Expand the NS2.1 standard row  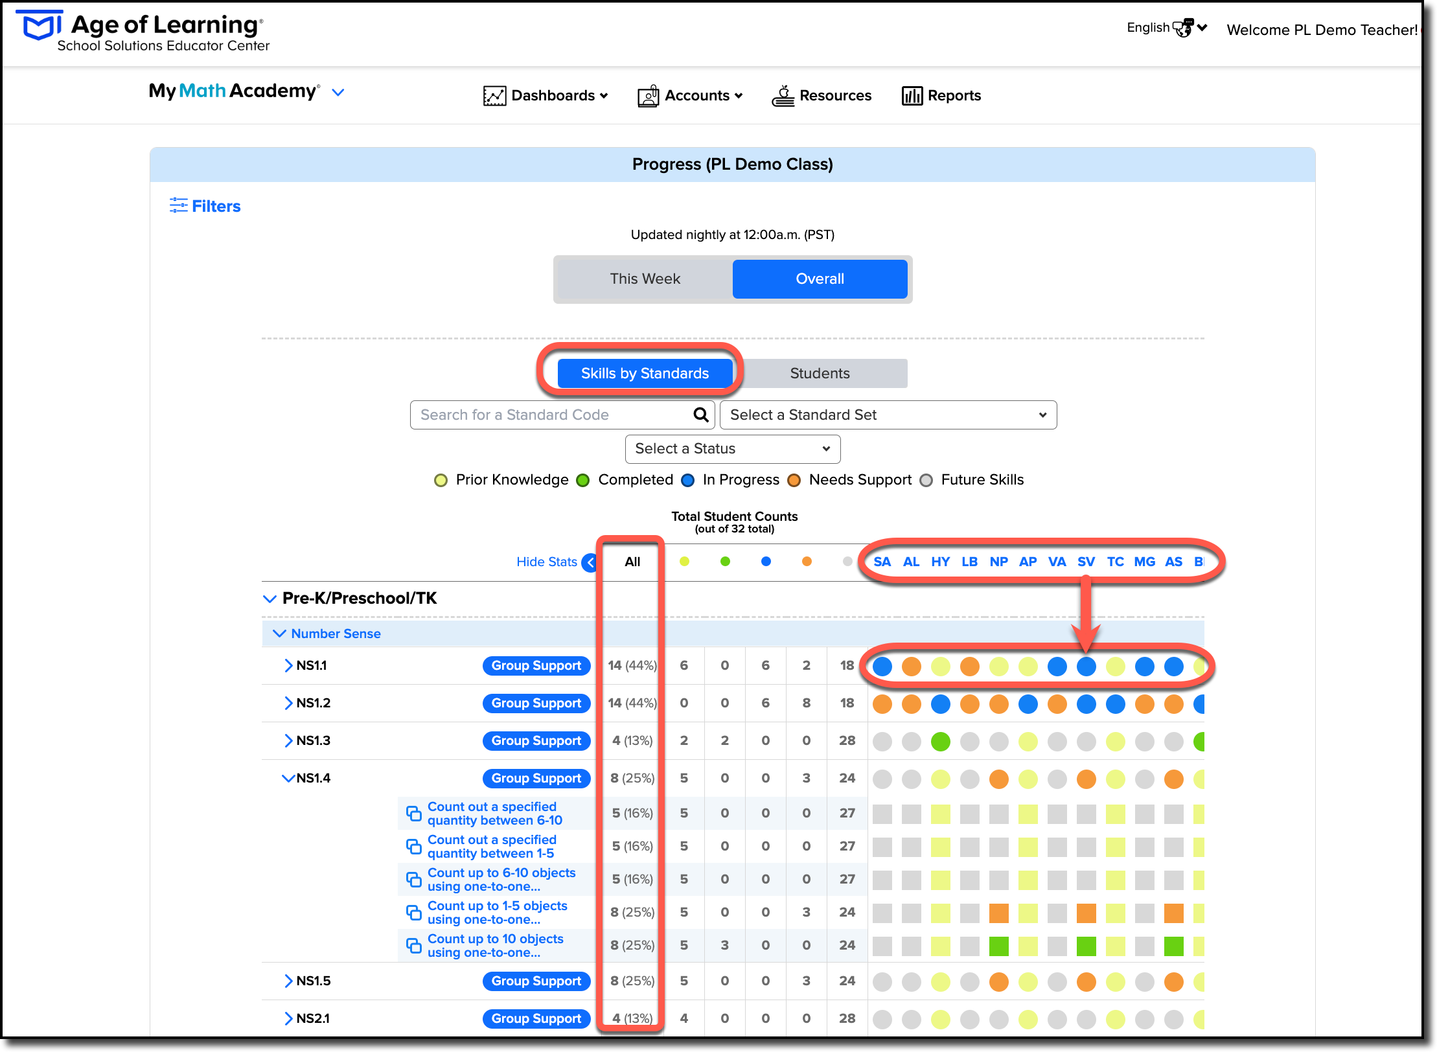(x=288, y=1019)
